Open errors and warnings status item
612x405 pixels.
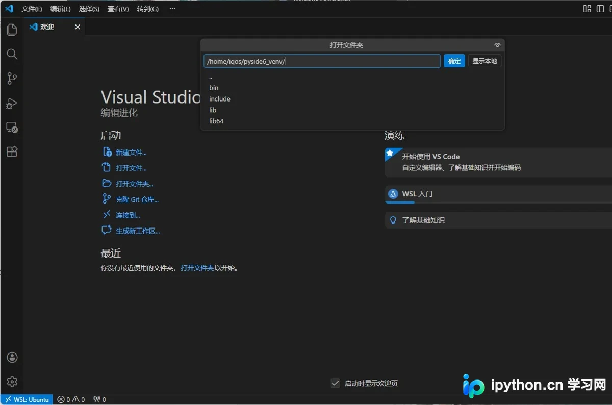pos(71,399)
